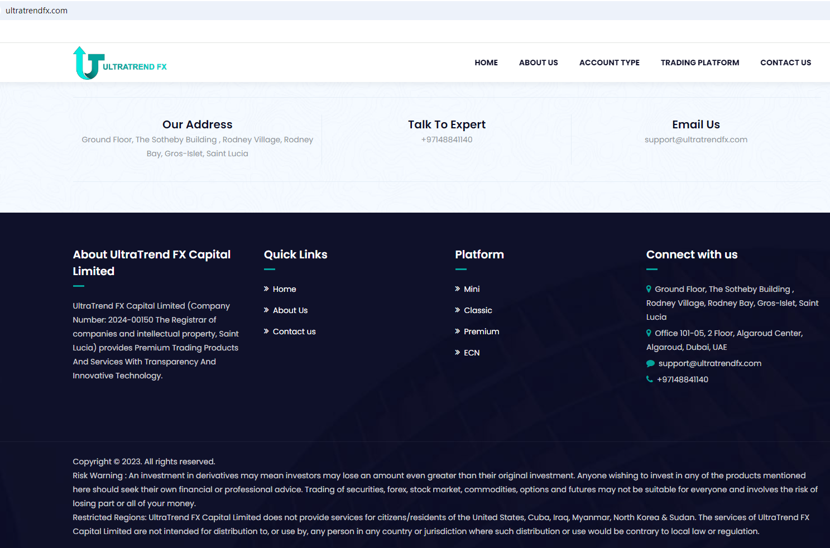Click the chevron icon next to ECN
830x548 pixels.
(x=458, y=353)
